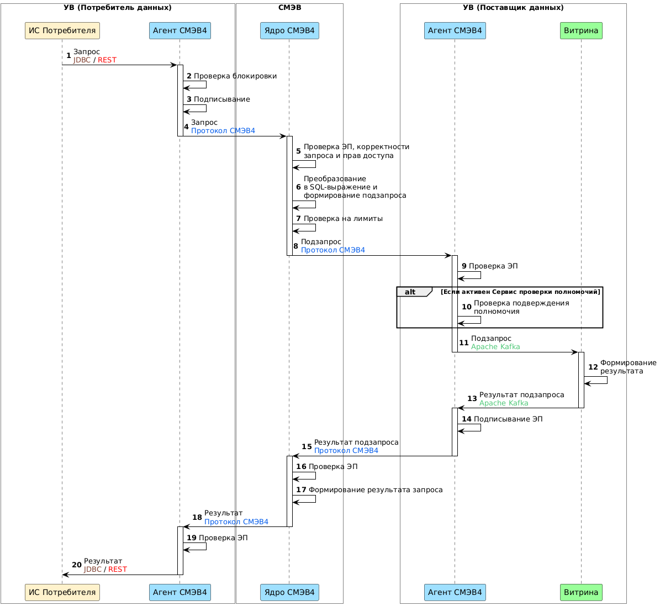Select the "УВ (Поставщик данных)" group title

[513, 8]
